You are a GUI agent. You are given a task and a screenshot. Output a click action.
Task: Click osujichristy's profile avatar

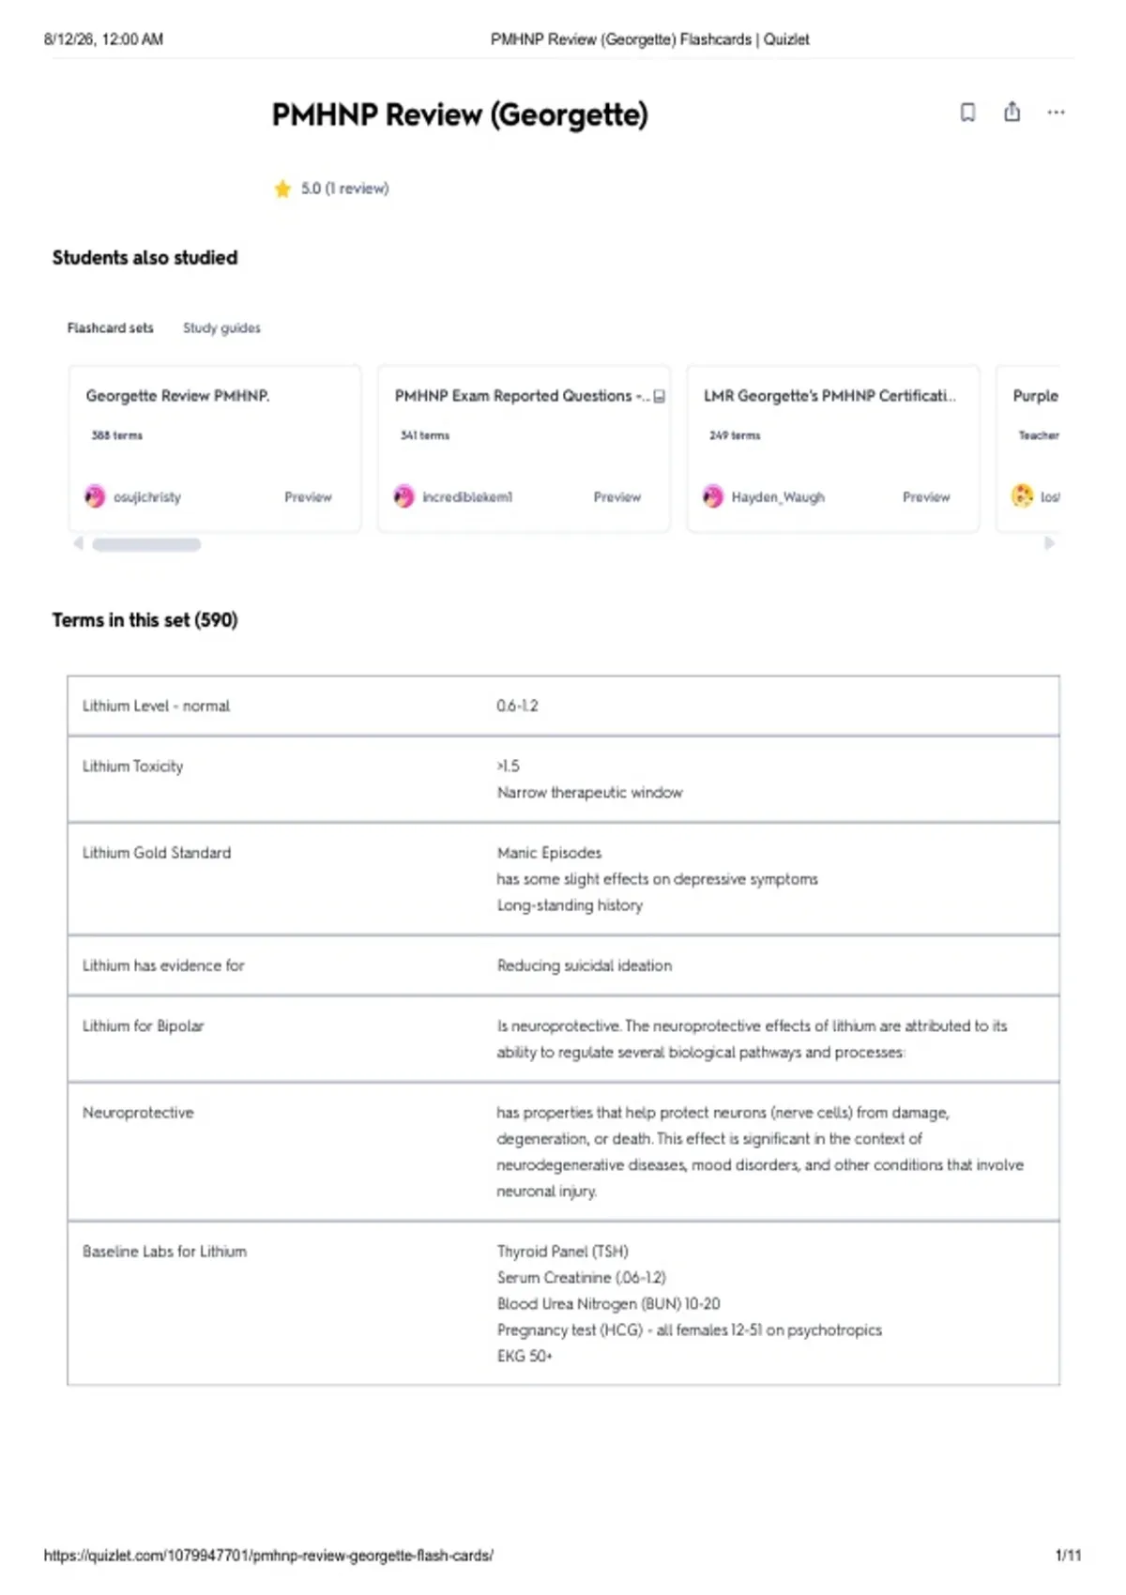tap(95, 496)
